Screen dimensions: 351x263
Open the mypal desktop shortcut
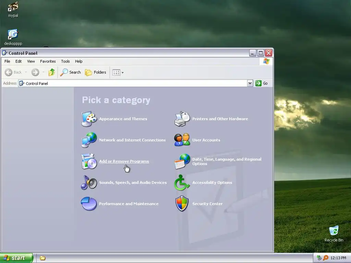click(13, 9)
